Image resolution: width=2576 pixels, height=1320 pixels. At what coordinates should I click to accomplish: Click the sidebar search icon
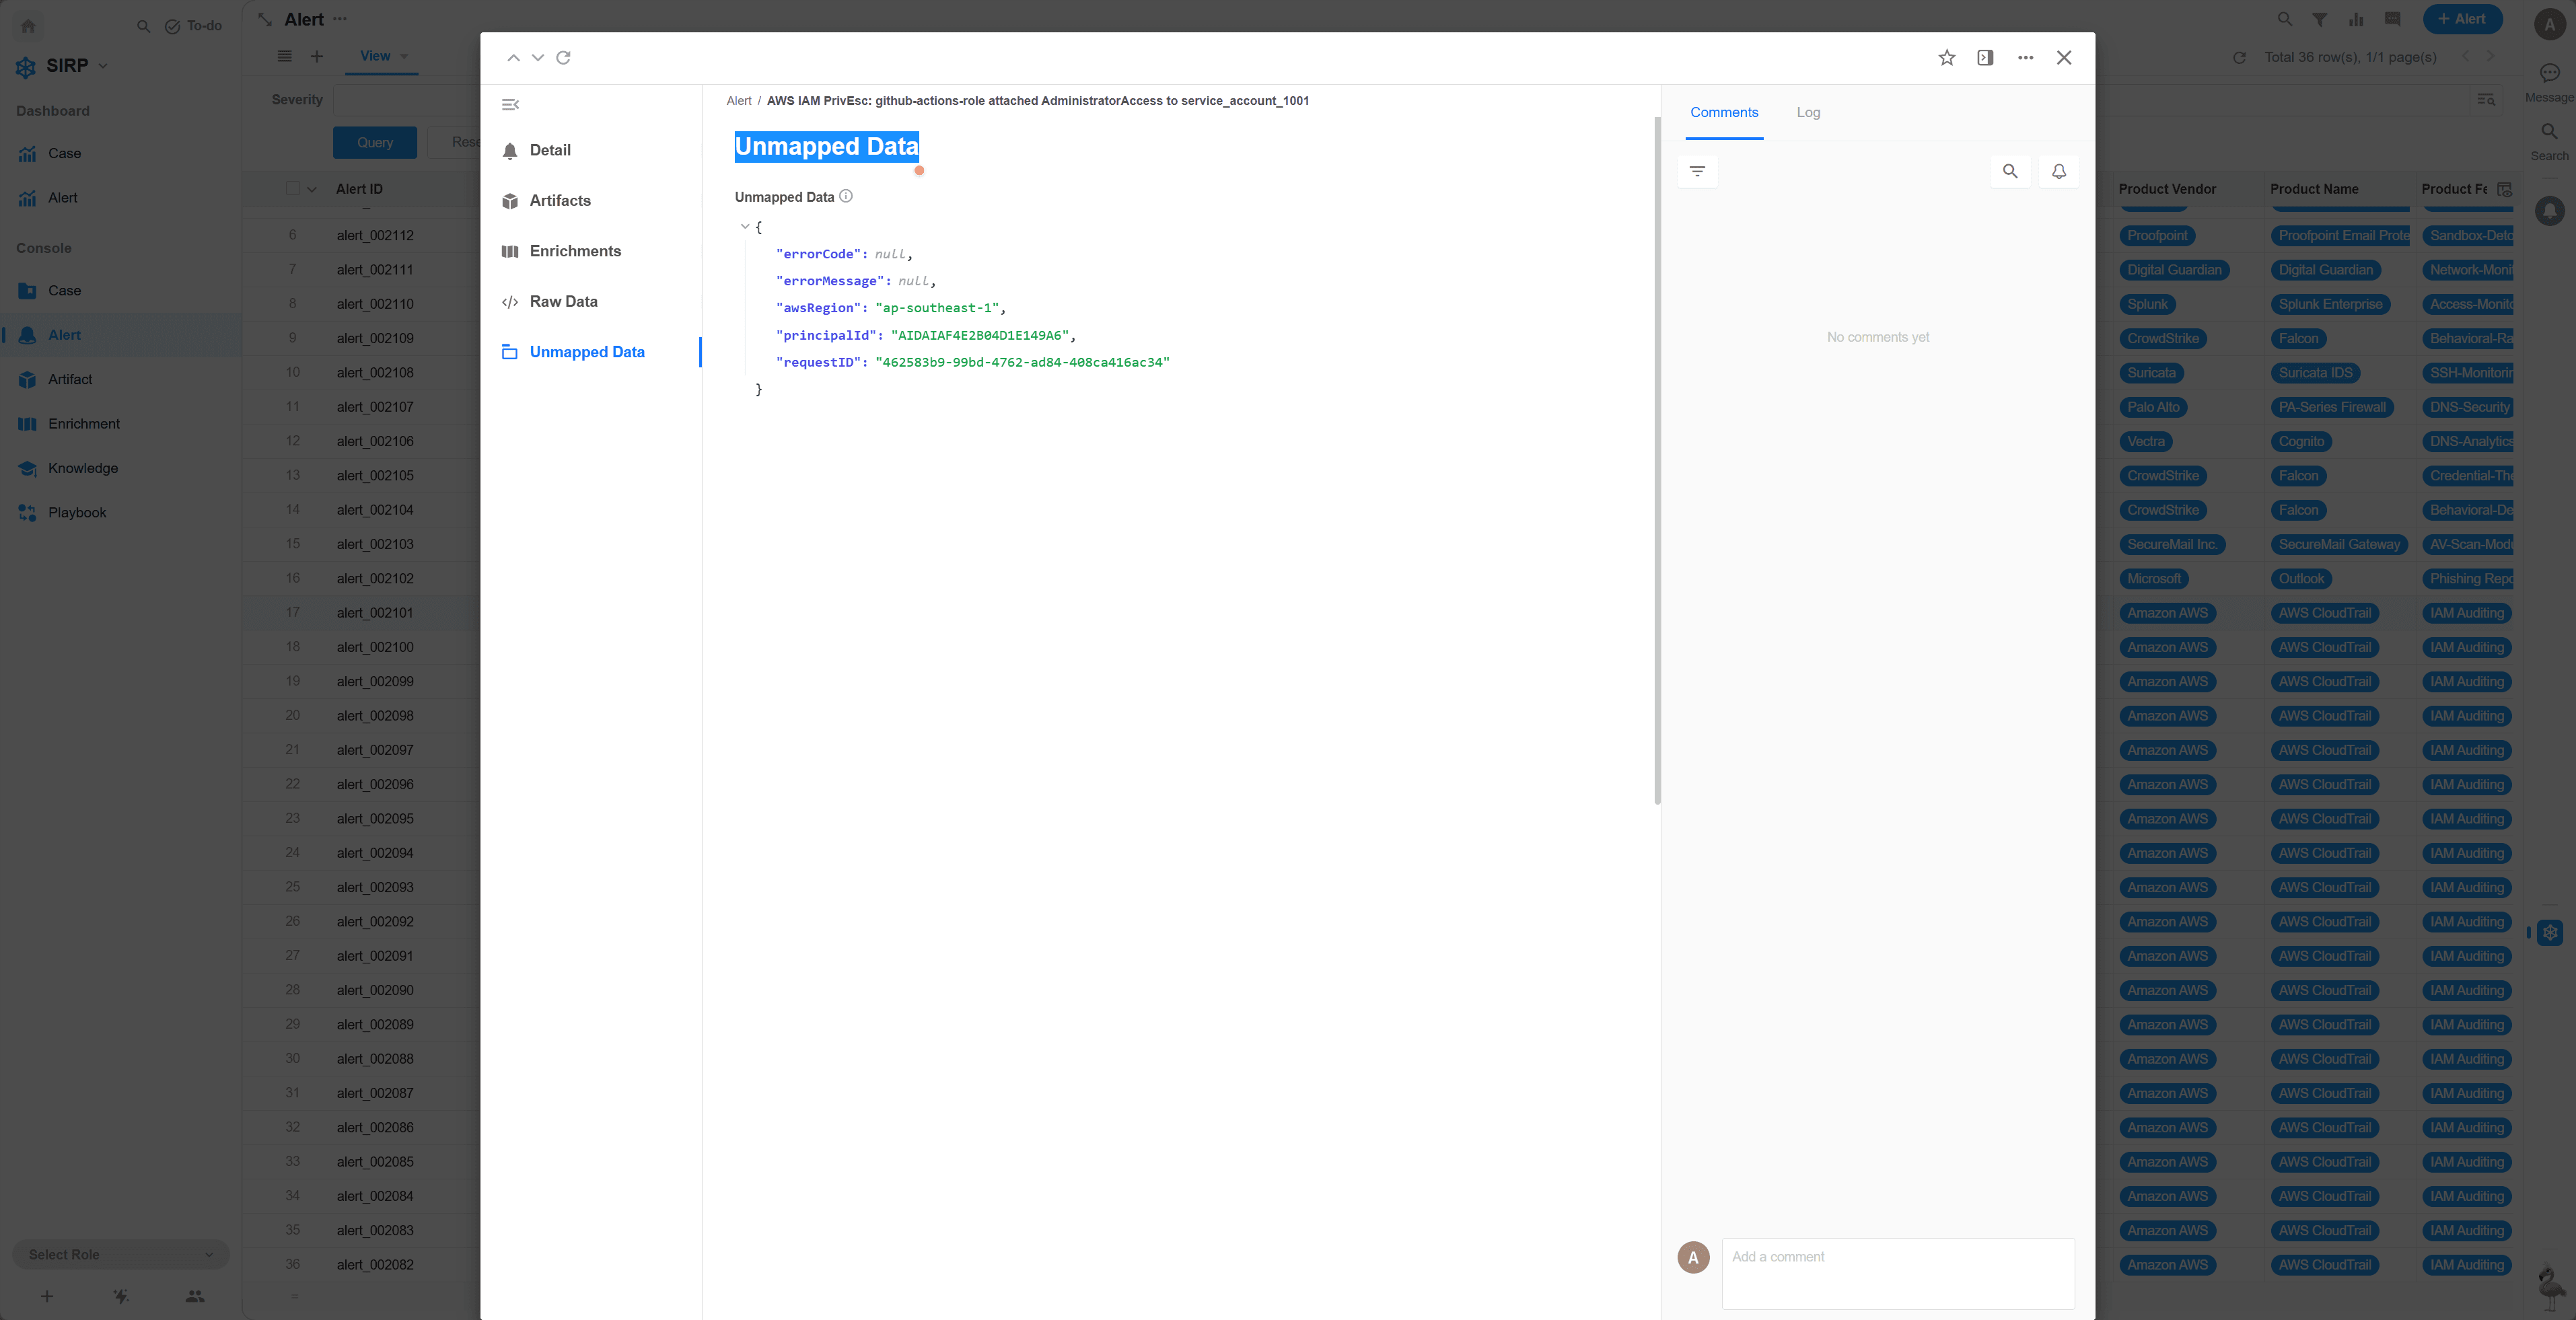(144, 26)
